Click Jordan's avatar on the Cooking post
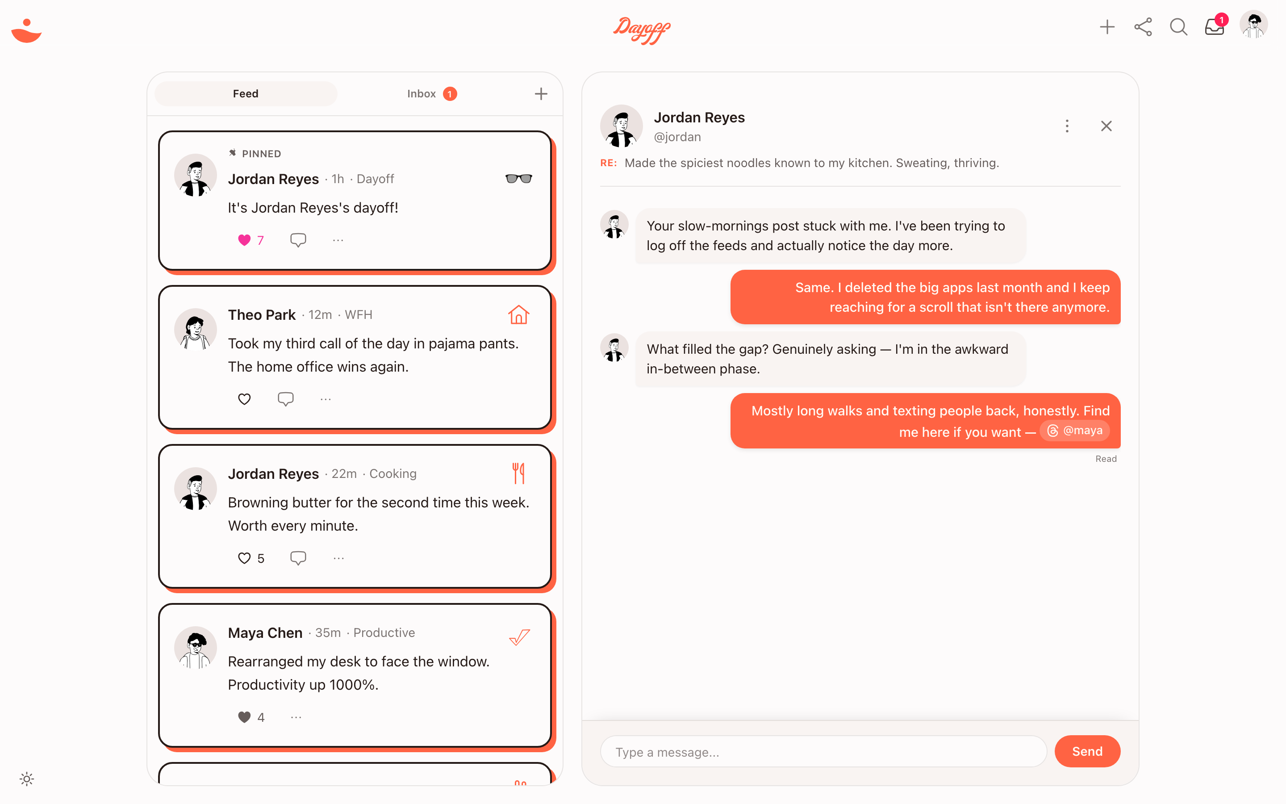 tap(195, 489)
